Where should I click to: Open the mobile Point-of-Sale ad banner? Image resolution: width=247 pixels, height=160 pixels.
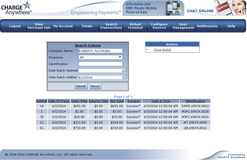coord(153,8)
